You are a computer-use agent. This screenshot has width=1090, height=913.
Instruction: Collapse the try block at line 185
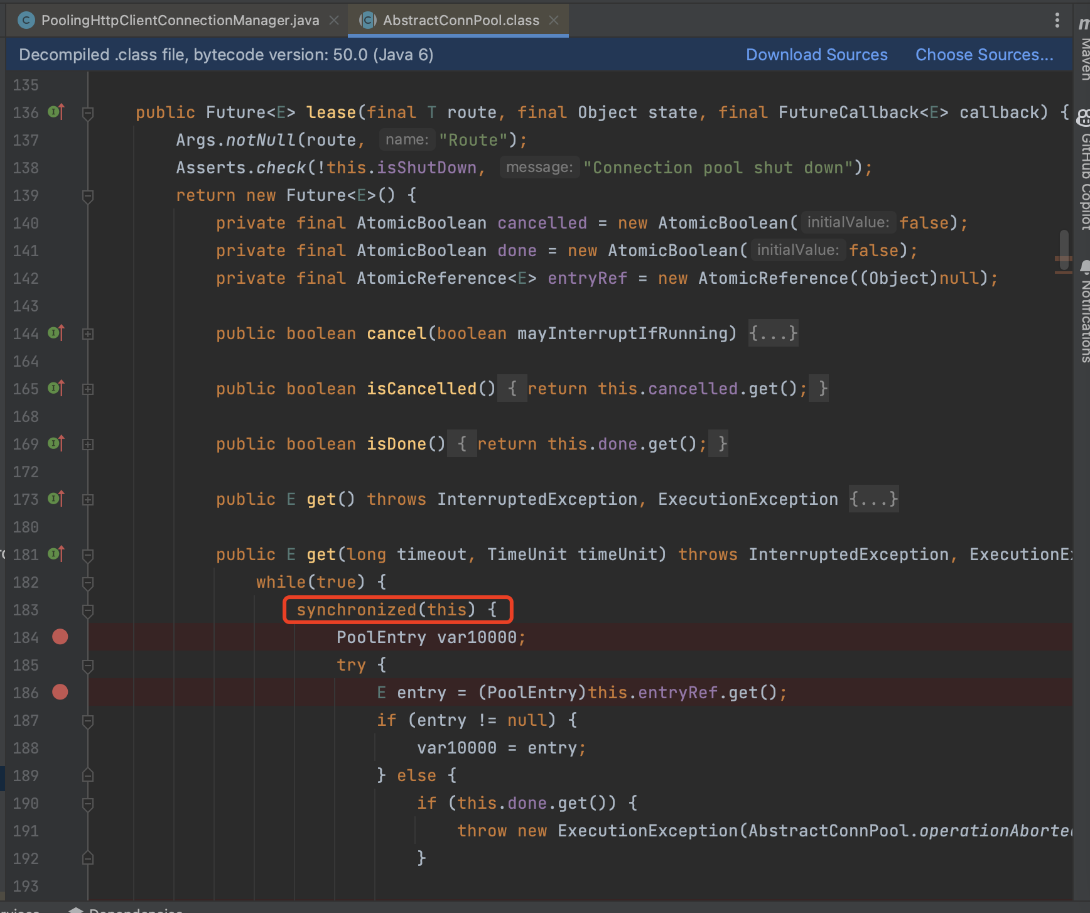pos(88,666)
